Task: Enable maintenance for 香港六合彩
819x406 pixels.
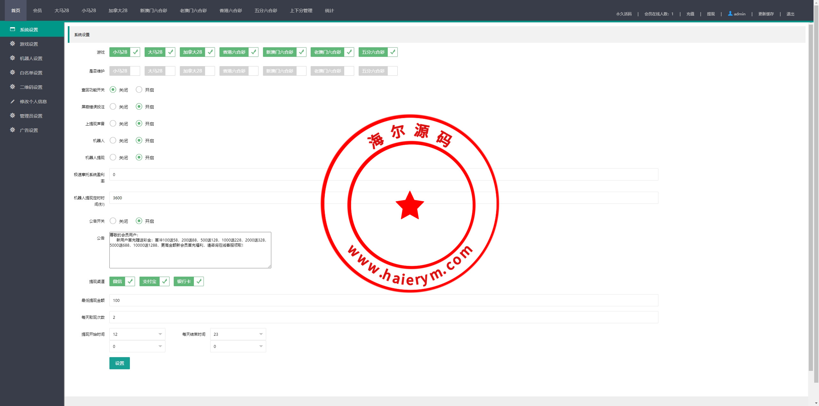Action: coord(253,71)
